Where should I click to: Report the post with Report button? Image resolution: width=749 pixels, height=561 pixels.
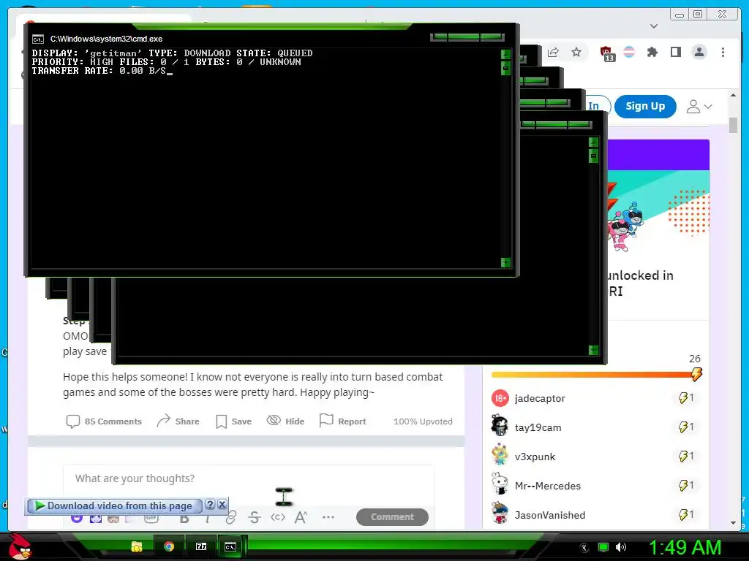342,421
